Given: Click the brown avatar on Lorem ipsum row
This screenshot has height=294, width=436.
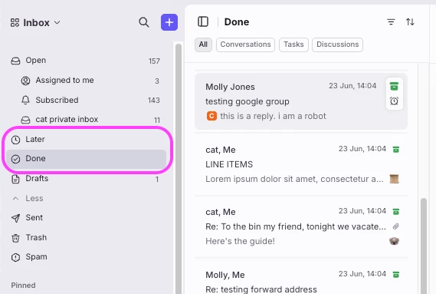Looking at the screenshot, I should pos(394,179).
